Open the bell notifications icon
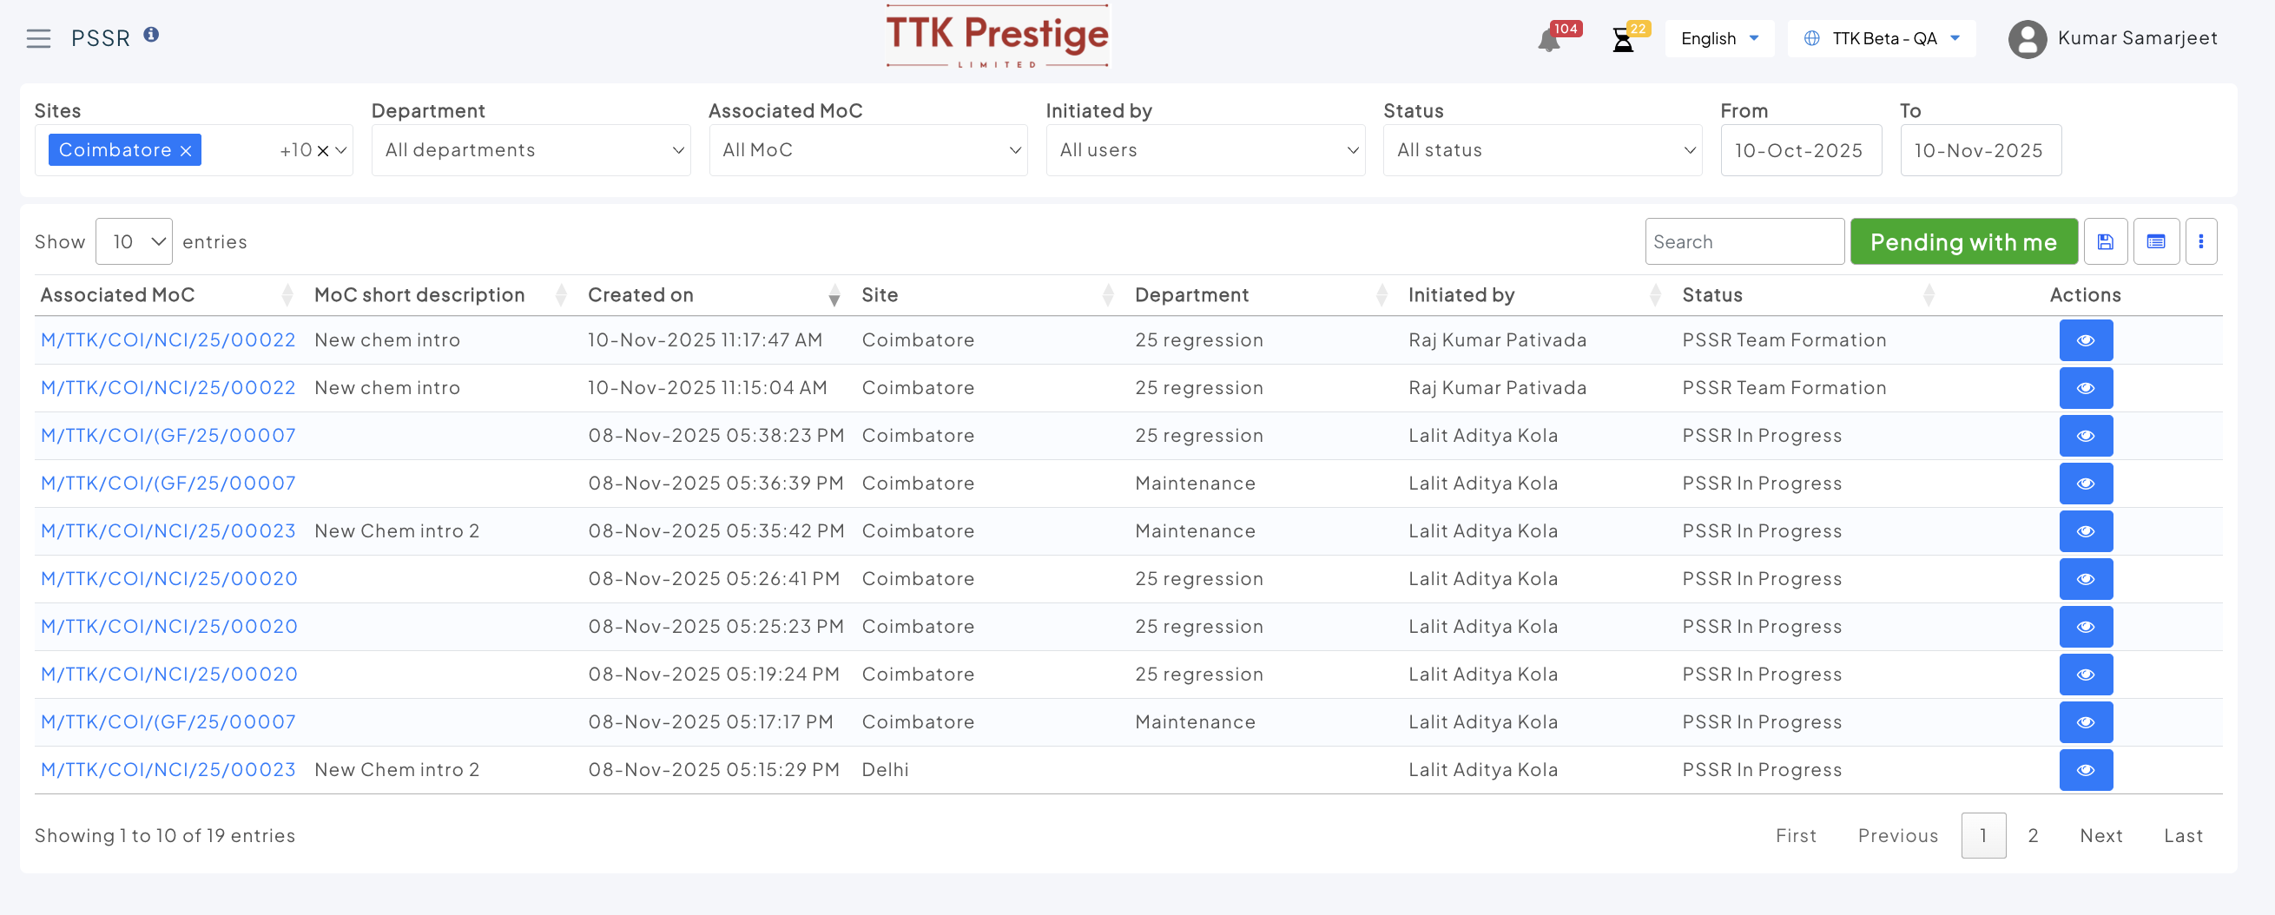2275x915 pixels. coord(1548,41)
